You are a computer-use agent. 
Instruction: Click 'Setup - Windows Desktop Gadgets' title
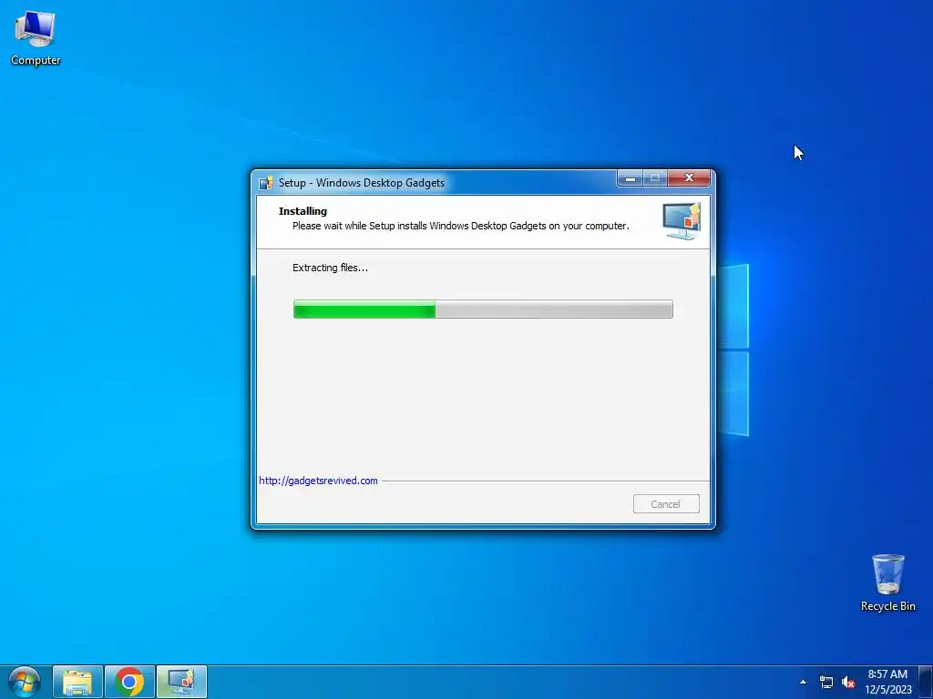pos(361,182)
